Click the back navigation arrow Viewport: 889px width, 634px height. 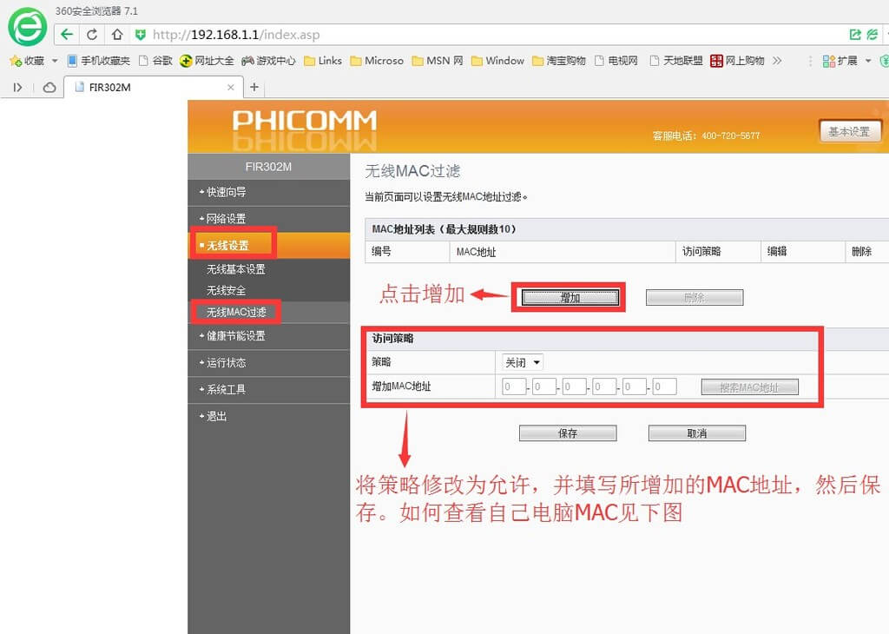tap(67, 35)
